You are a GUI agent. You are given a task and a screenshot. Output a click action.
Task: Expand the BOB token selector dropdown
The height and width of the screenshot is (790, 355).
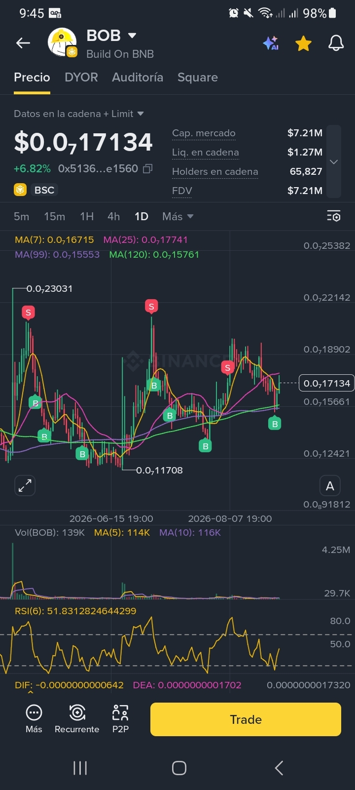(132, 36)
